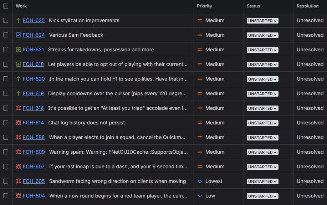This screenshot has width=327, height=205.
Task: Check the box for the FOH-618 row
Action: [6, 65]
